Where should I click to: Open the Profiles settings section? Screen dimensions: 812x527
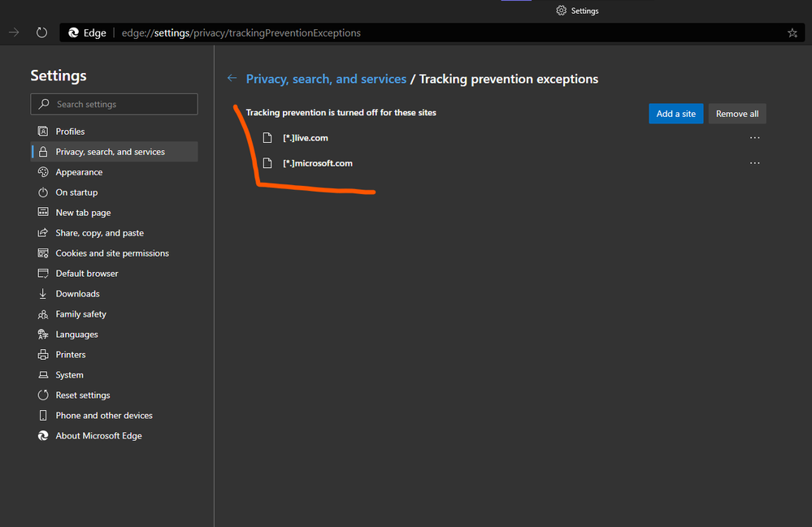point(114,132)
